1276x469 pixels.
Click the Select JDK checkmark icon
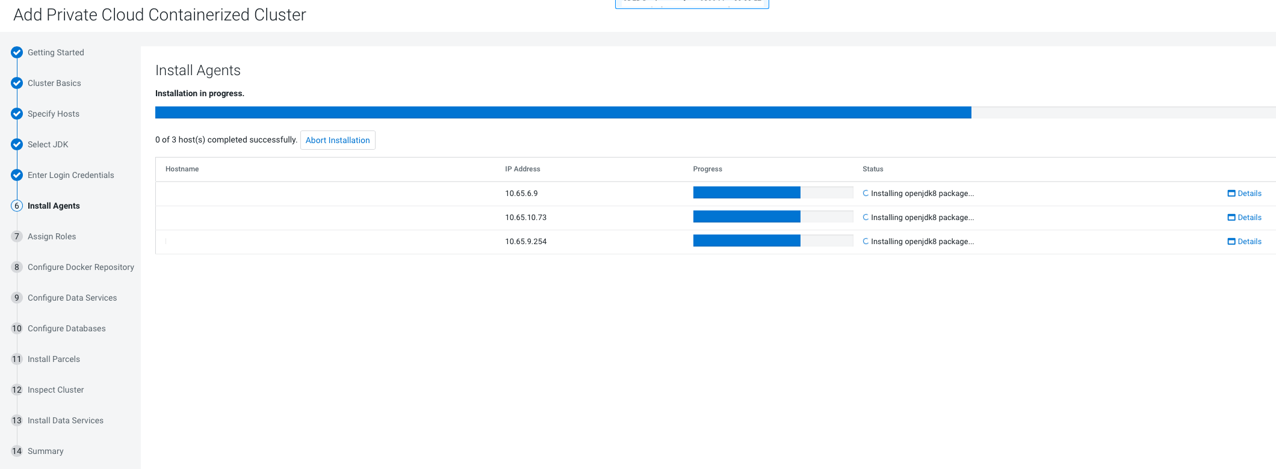[x=17, y=144]
